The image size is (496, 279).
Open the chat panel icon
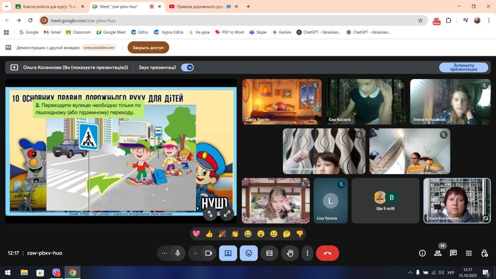(x=453, y=253)
